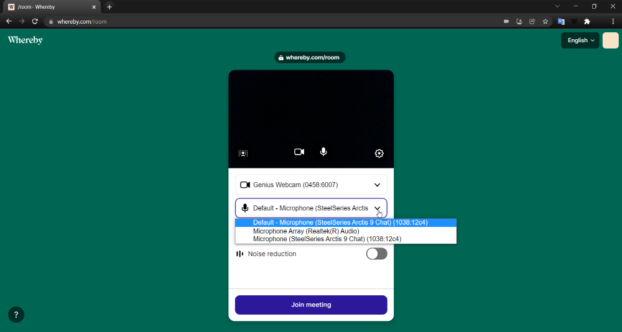Reload the page
The width and height of the screenshot is (622, 332).
pos(35,21)
